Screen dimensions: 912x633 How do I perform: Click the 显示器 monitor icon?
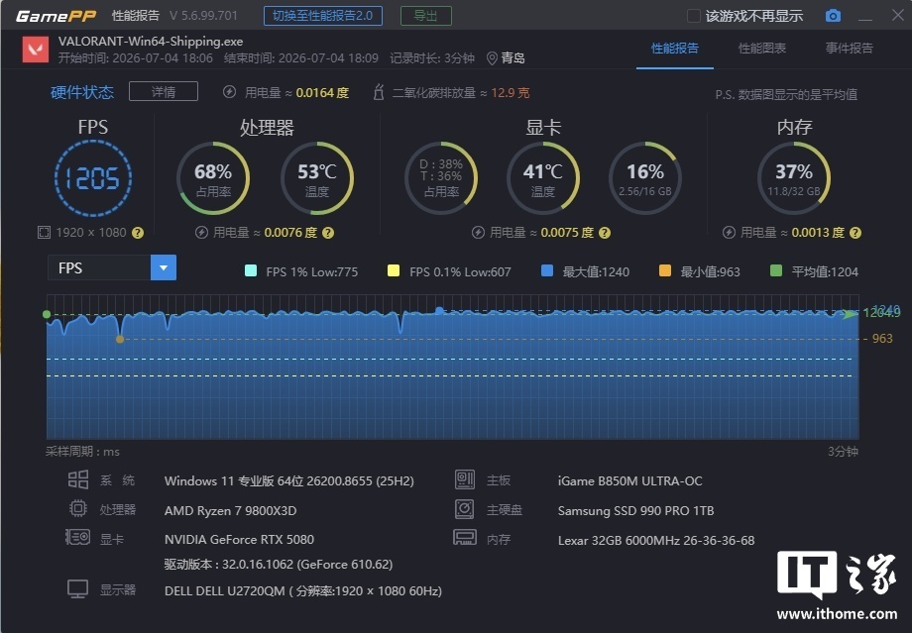pos(78,588)
